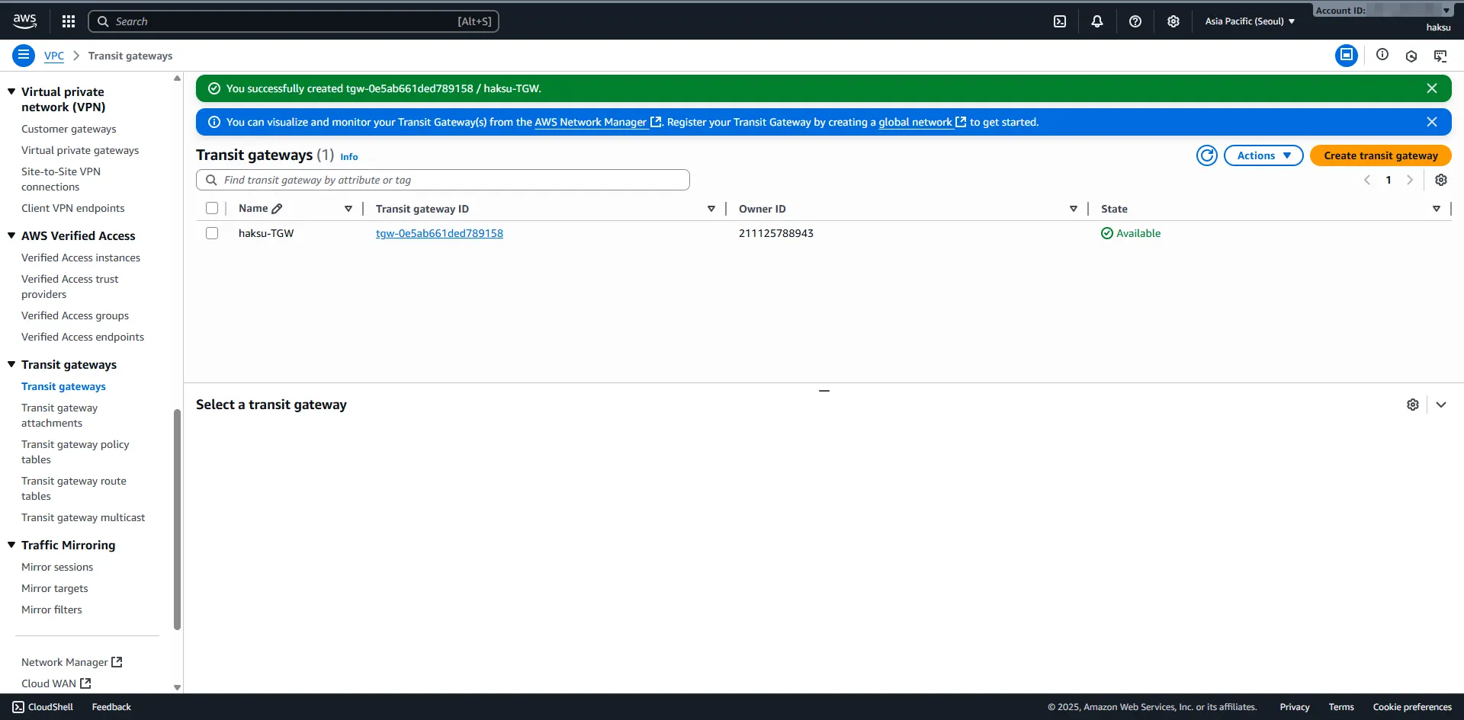Select all transit gateways header checkbox
This screenshot has width=1464, height=720.
tap(212, 208)
